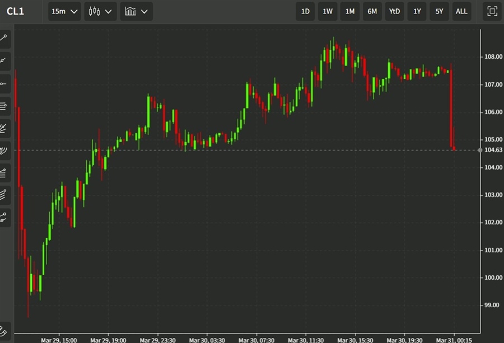This screenshot has width=504, height=343.
Task: Select the trend line drawing tool
Action: (x=4, y=39)
